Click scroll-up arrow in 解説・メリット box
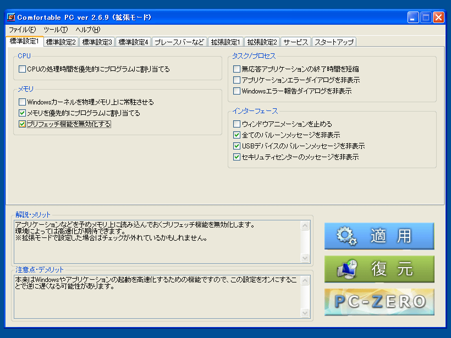 (305, 226)
